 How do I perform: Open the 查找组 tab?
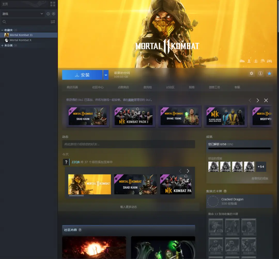tap(148, 87)
